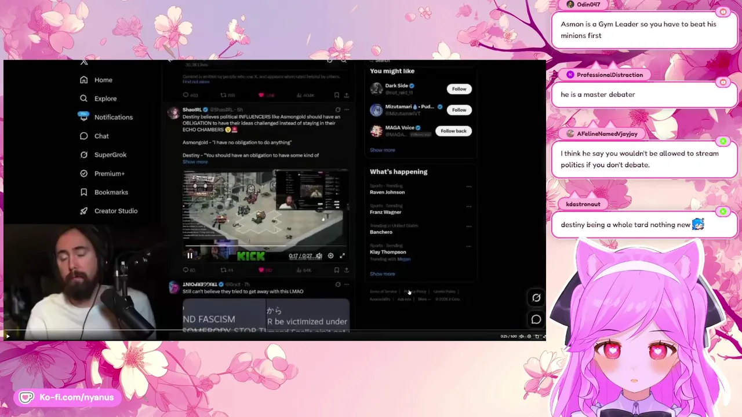This screenshot has width=742, height=417.
Task: Play the outer stream video player
Action: (8, 336)
